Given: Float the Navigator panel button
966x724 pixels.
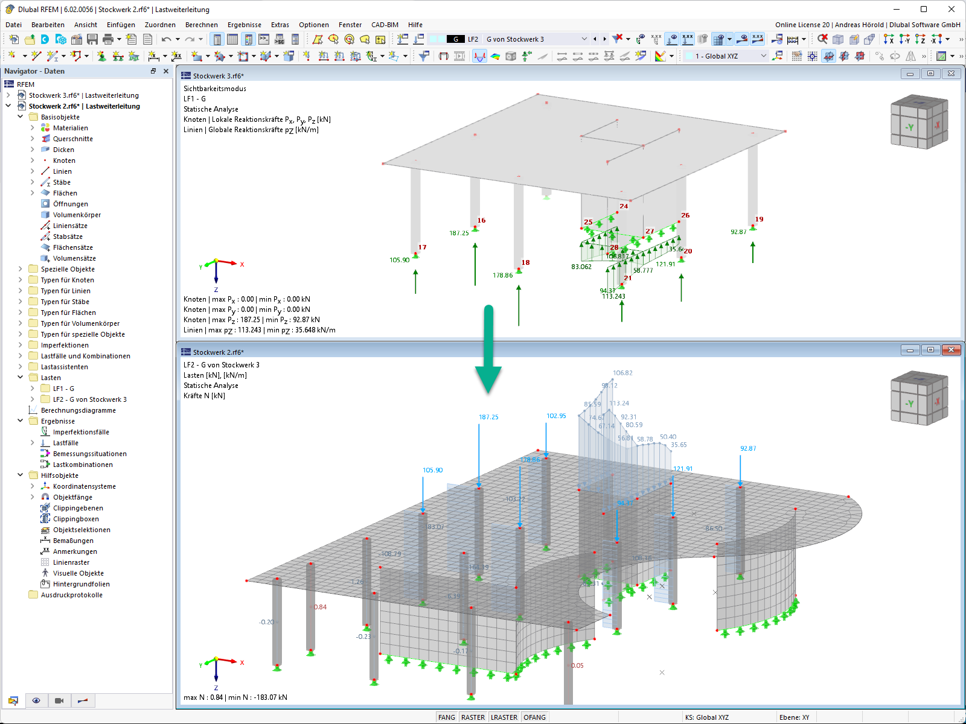Looking at the screenshot, I should click(153, 71).
